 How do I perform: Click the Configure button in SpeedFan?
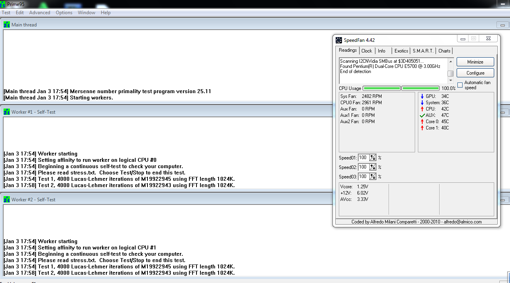click(475, 73)
